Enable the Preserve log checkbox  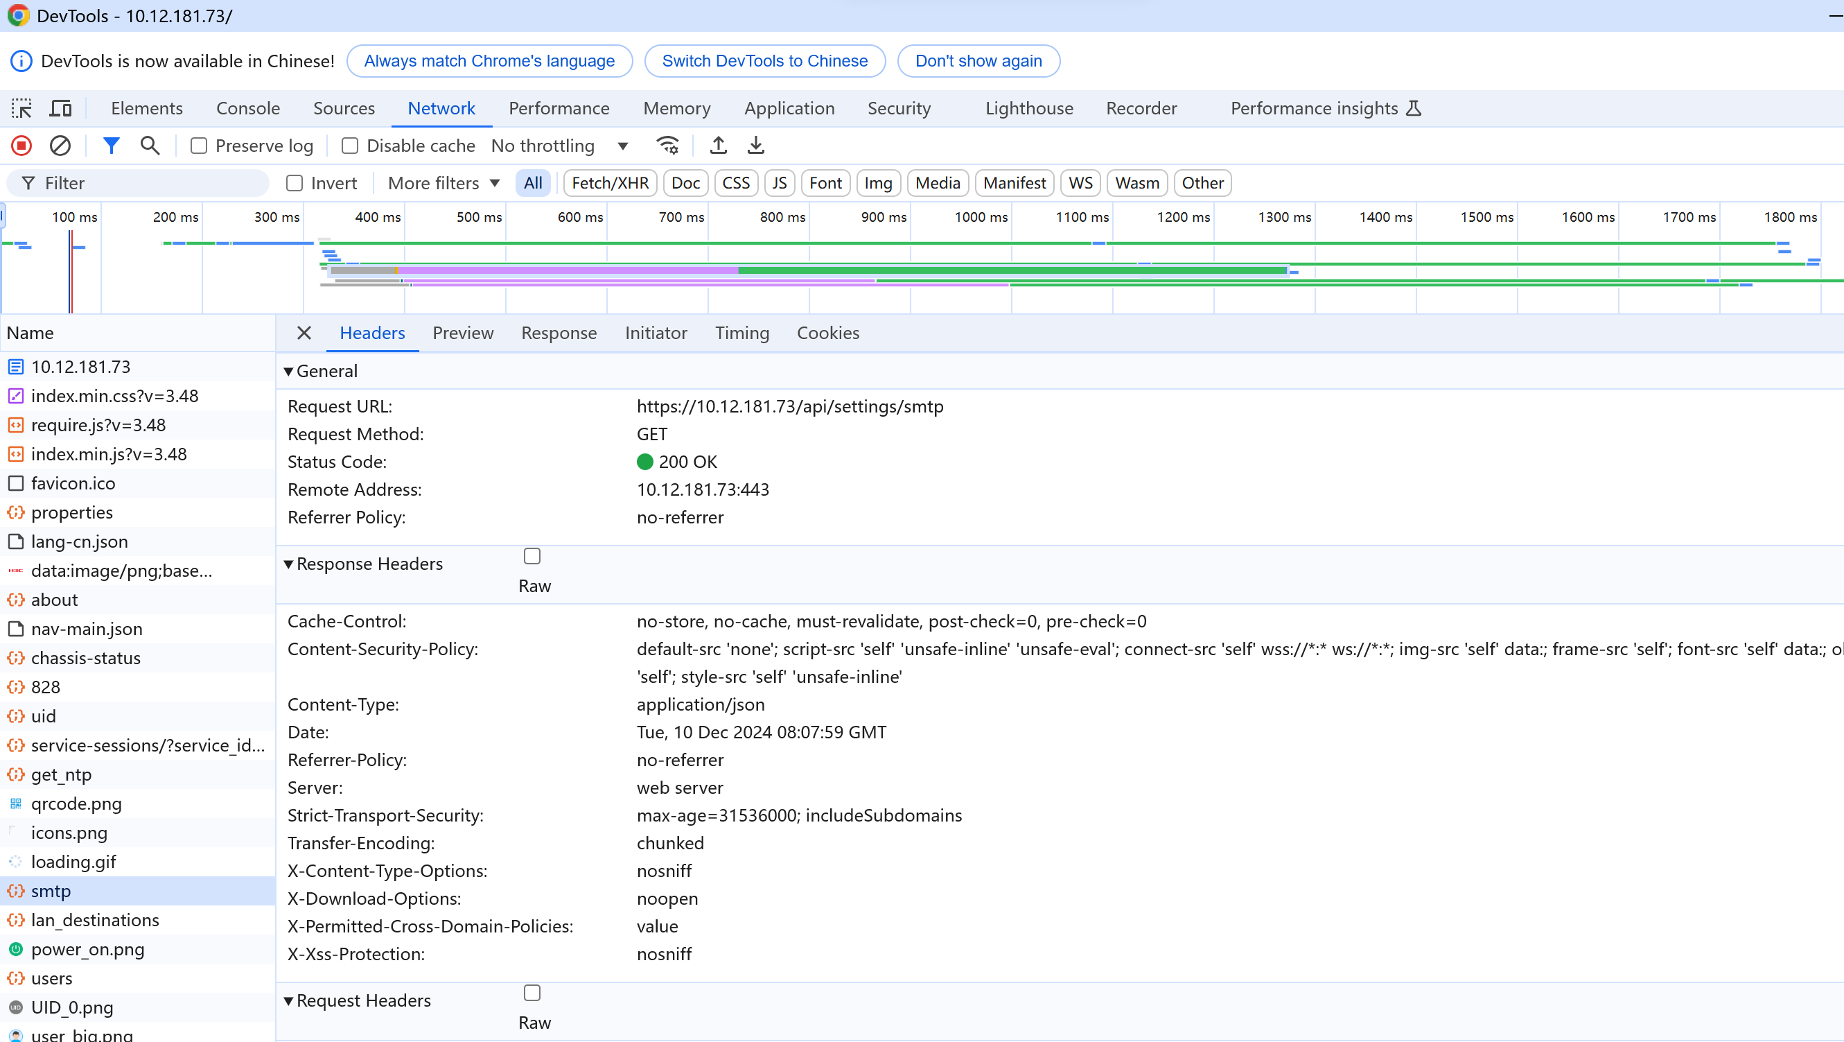click(199, 146)
